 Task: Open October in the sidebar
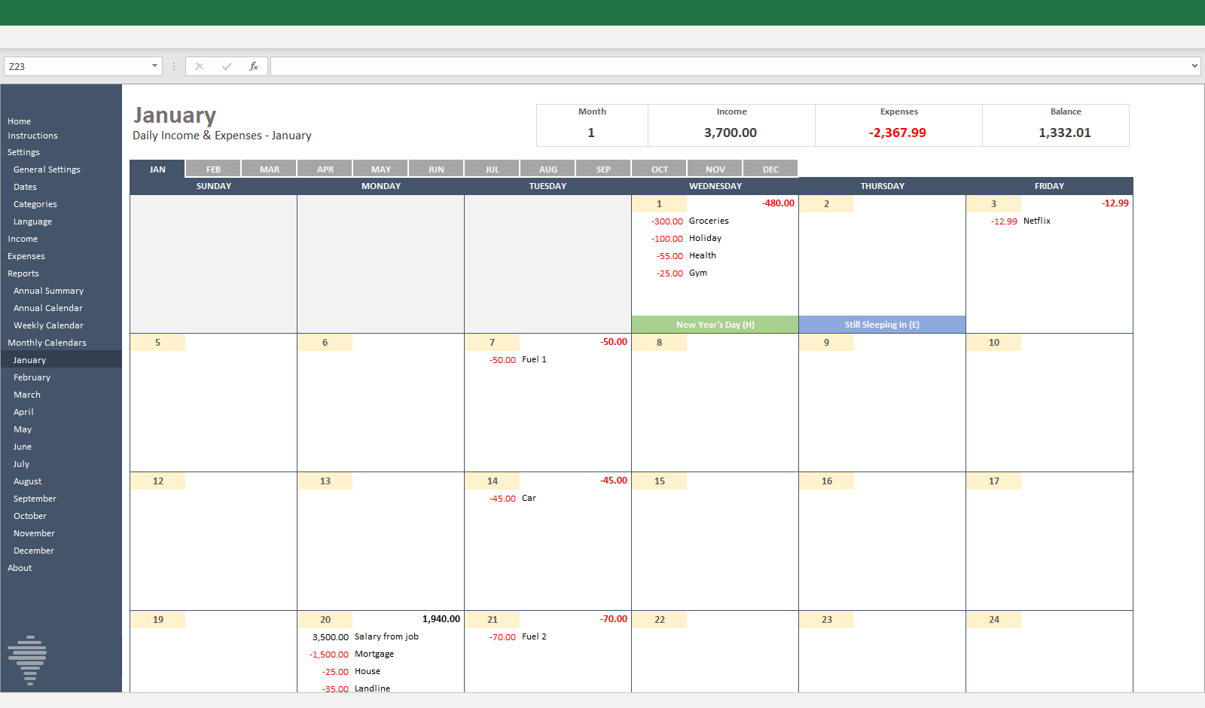click(30, 516)
